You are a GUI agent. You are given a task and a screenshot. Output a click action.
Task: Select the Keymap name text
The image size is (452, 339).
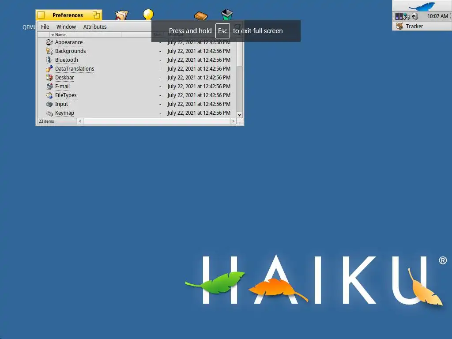[x=64, y=113]
